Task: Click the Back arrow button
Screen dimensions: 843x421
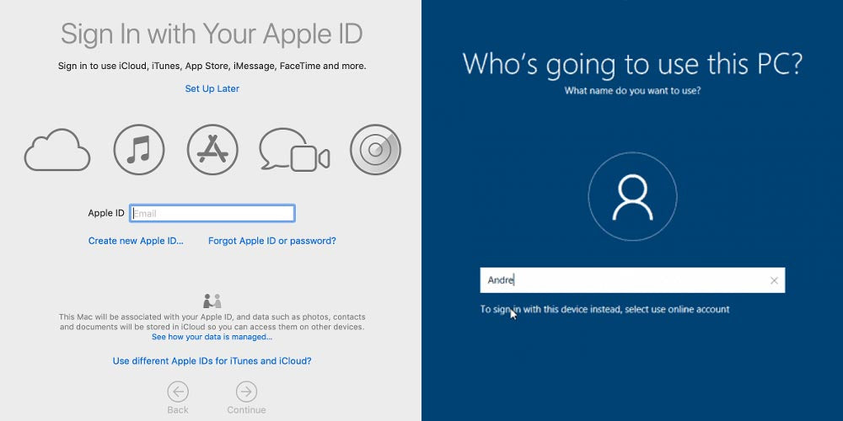Action: (x=177, y=392)
